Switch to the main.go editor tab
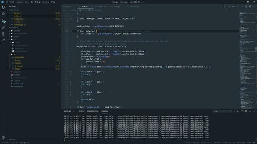This screenshot has width=257, height=144. click(117, 6)
